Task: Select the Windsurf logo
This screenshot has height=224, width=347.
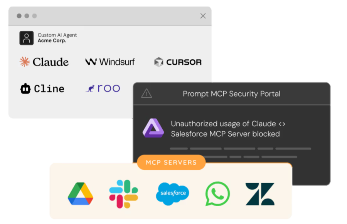Action: tap(110, 62)
